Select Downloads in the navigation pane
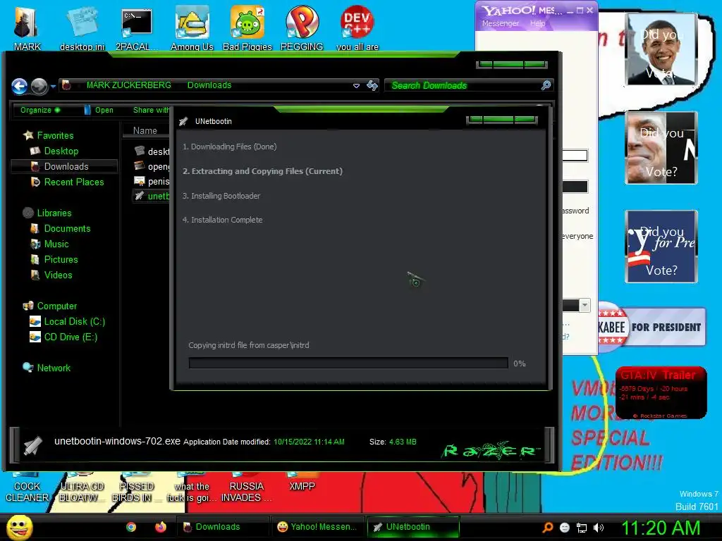Screen dimensions: 722x541 coord(64,166)
